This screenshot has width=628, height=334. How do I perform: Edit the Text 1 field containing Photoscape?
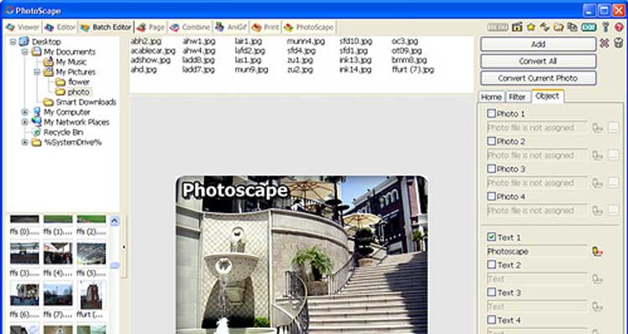[x=537, y=251]
